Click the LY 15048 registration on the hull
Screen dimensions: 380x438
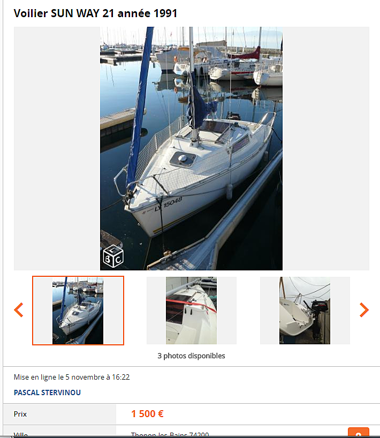pyautogui.click(x=169, y=204)
